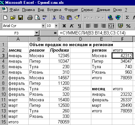Insert hyperlink with globe-link icon
The image size is (135, 125).
click(x=111, y=17)
